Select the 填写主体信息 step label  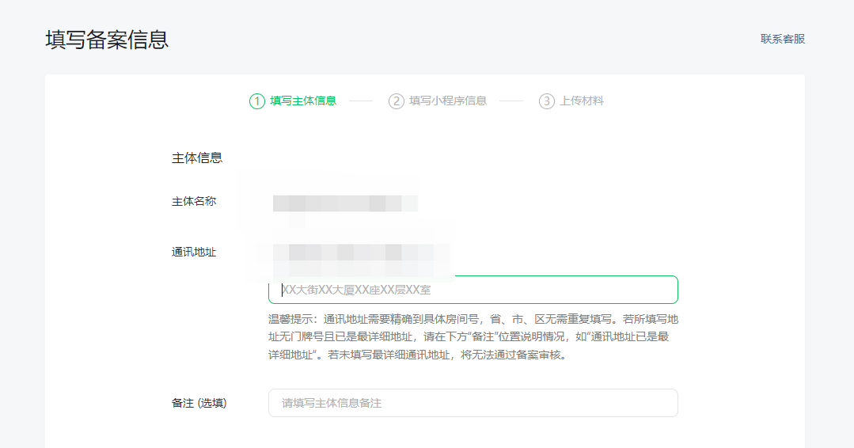303,101
